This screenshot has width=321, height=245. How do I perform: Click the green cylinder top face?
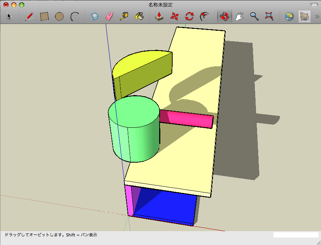134,112
